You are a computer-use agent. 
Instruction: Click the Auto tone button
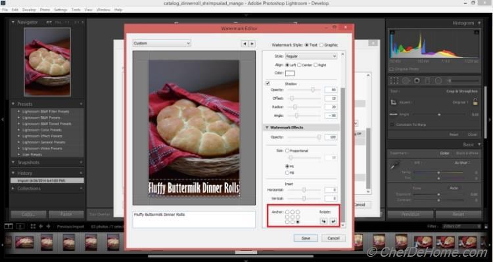point(454,188)
